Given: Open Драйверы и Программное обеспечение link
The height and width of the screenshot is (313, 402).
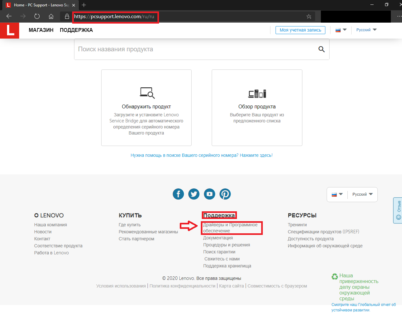Looking at the screenshot, I should tap(230, 228).
